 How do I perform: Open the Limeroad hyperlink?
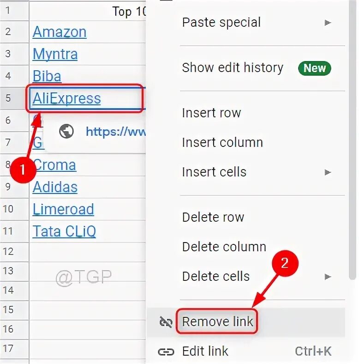click(x=63, y=209)
